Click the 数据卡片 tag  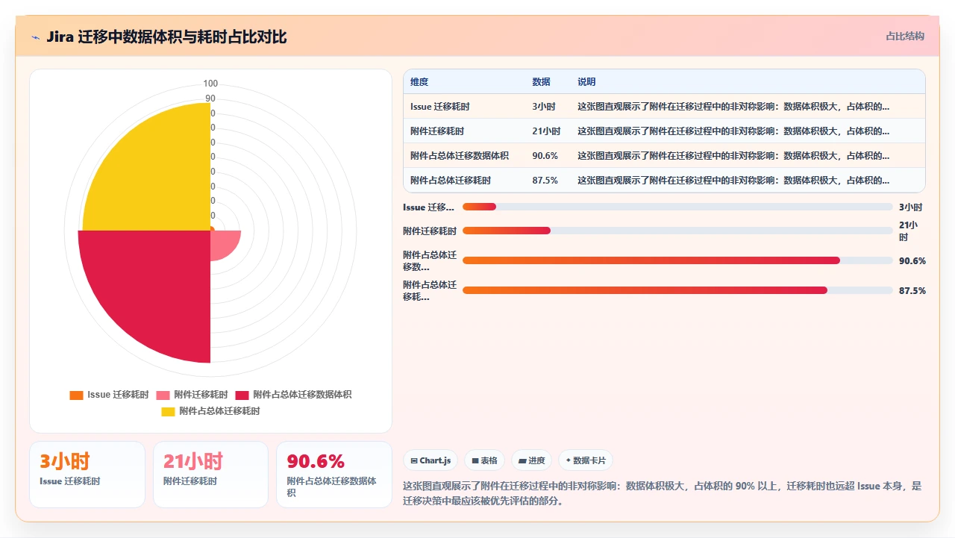pos(586,460)
